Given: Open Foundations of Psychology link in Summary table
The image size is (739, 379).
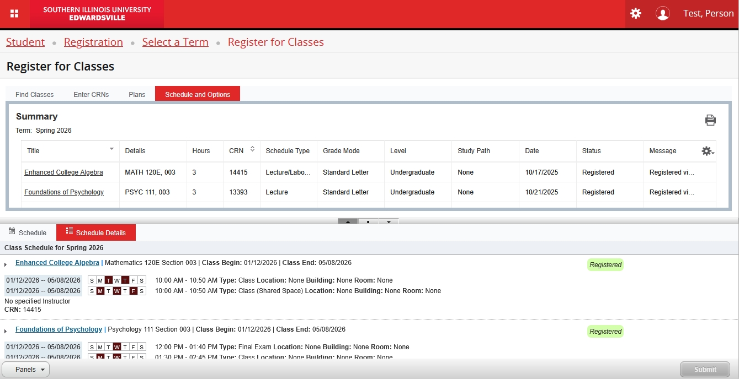Looking at the screenshot, I should (64, 192).
